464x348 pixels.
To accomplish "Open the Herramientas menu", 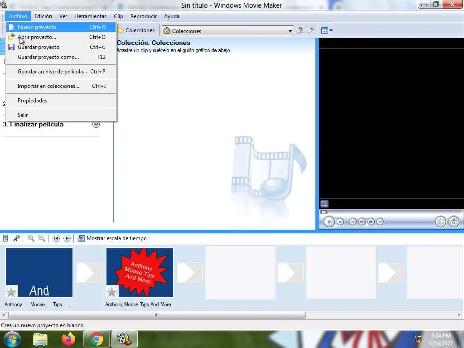I will point(90,16).
